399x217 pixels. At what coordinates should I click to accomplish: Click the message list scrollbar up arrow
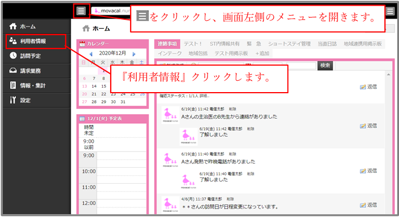coord(389,75)
